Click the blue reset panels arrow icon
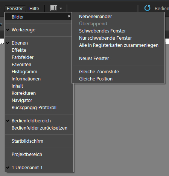Screen dimensions: 169x176 tap(147, 8)
